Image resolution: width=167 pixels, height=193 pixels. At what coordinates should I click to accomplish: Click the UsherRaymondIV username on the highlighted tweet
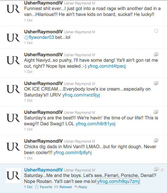pos(43,170)
